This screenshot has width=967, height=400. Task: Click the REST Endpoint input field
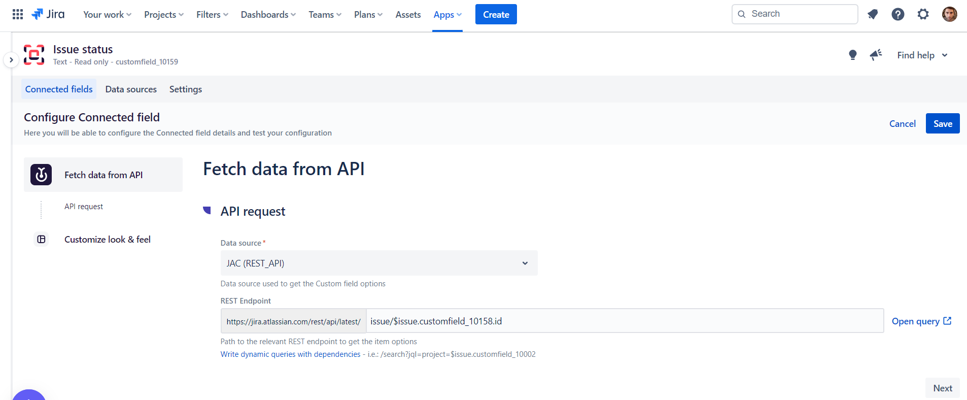coord(624,321)
